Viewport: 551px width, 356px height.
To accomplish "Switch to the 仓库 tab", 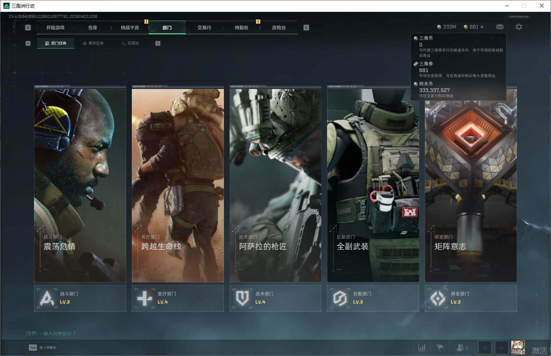I will click(92, 28).
